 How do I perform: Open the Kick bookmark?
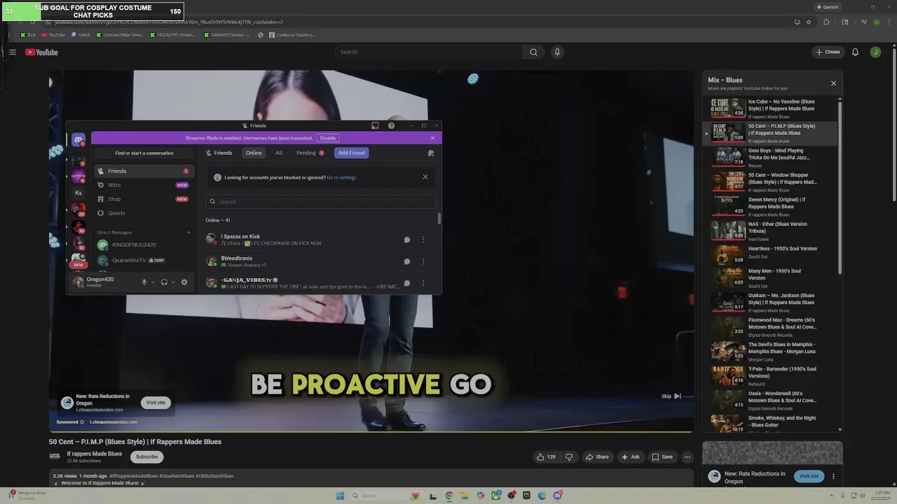click(28, 34)
